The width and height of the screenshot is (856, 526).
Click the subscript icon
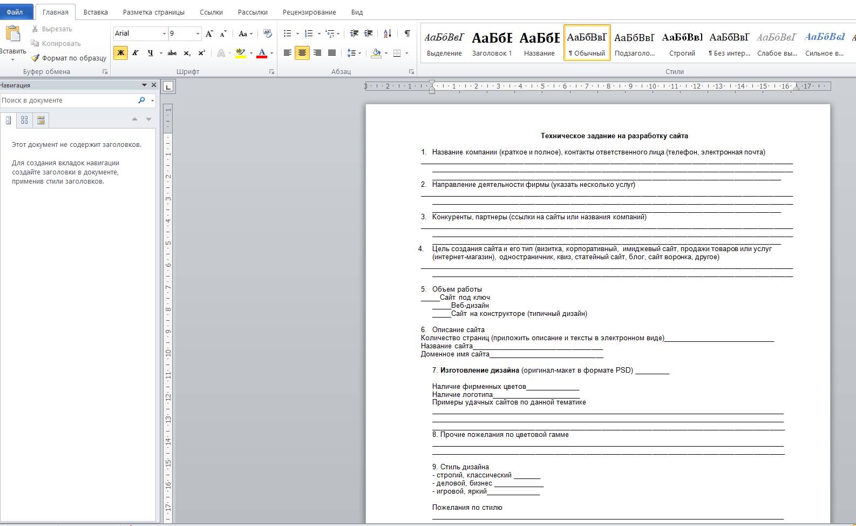[x=187, y=53]
